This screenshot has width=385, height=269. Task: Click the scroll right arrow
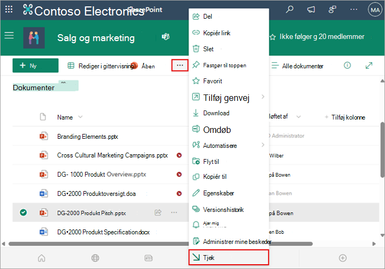[x=374, y=244]
